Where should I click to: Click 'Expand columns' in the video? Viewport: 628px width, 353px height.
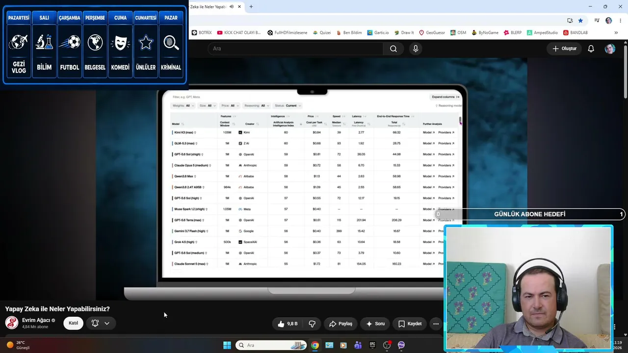tap(445, 97)
